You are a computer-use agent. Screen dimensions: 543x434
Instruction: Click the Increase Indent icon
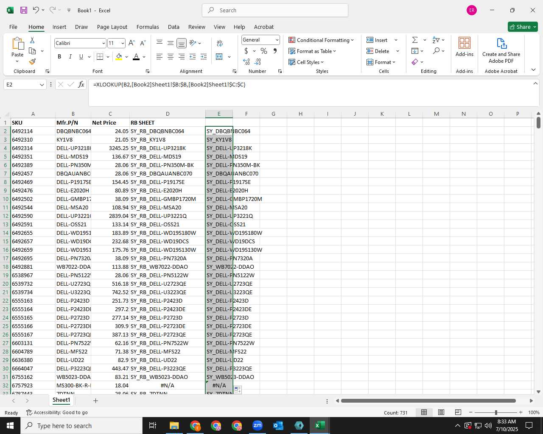pyautogui.click(x=204, y=57)
